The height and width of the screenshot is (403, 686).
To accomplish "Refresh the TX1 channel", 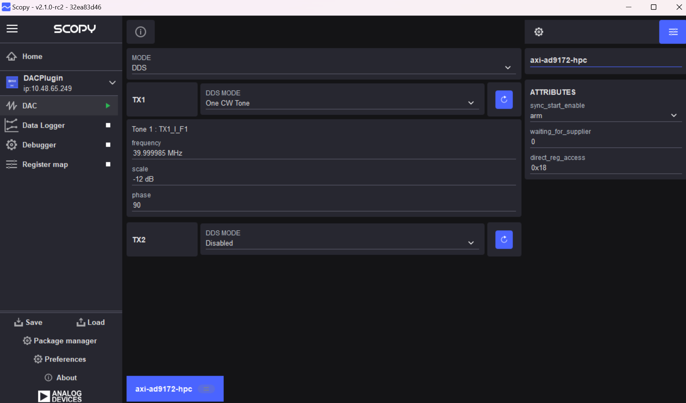I will [x=504, y=99].
